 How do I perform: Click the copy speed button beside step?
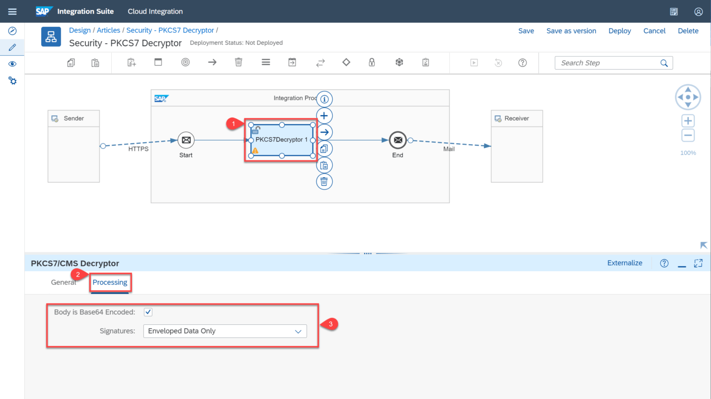coord(325,149)
